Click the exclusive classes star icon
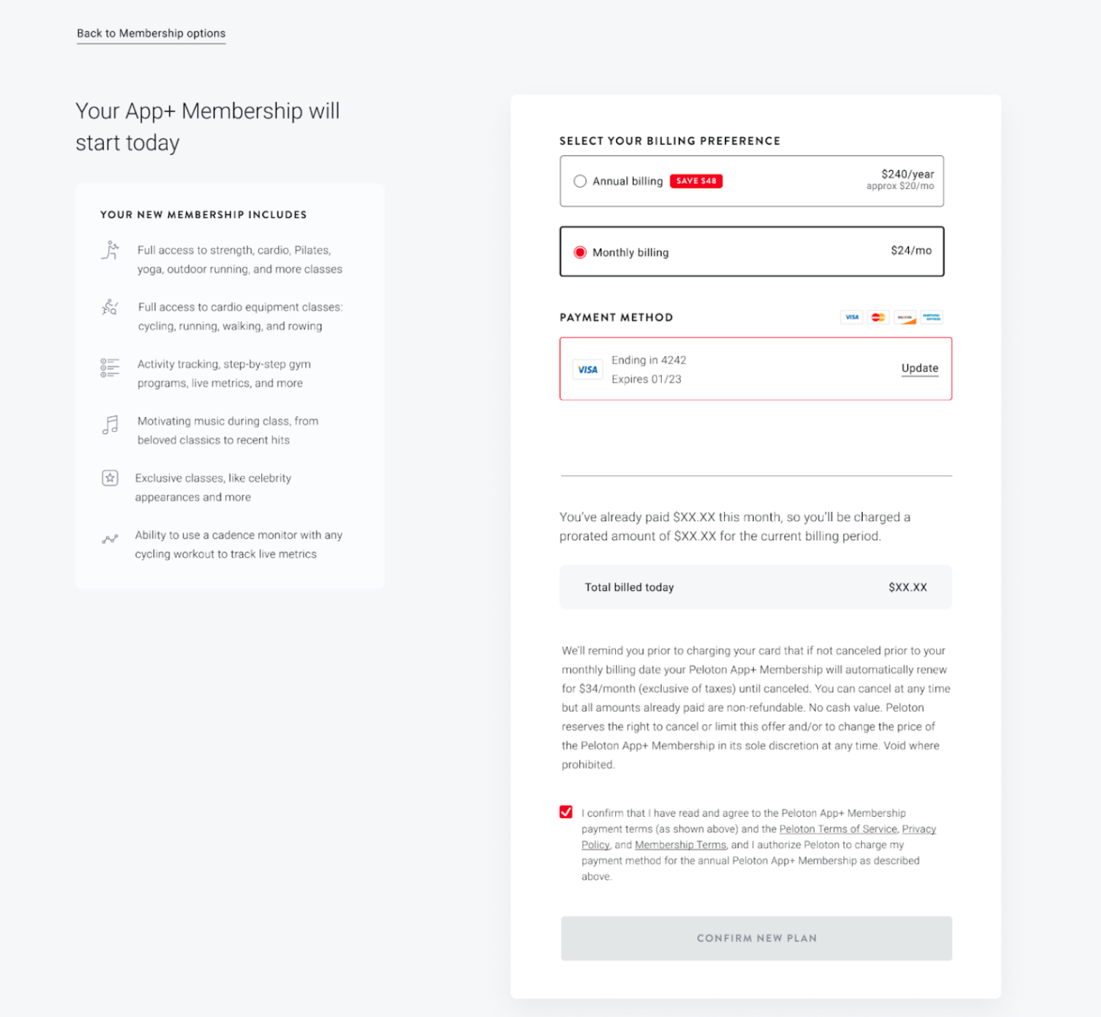This screenshot has height=1017, width=1101. 110,478
